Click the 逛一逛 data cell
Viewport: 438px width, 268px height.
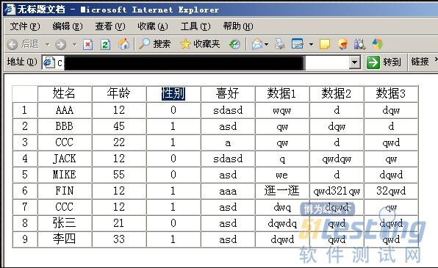pyautogui.click(x=282, y=191)
